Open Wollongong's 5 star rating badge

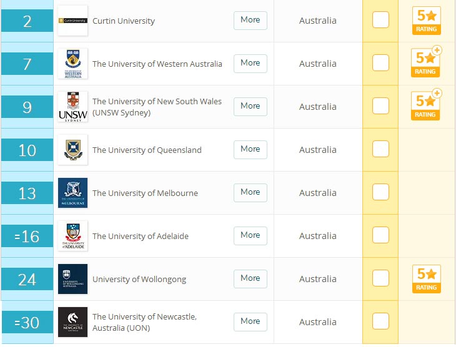click(x=427, y=279)
